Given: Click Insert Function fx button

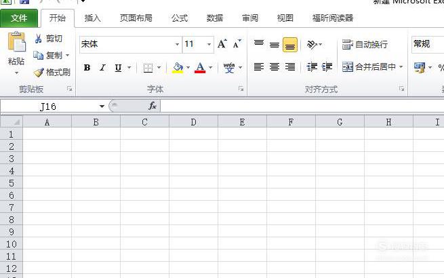Looking at the screenshot, I should pos(153,106).
